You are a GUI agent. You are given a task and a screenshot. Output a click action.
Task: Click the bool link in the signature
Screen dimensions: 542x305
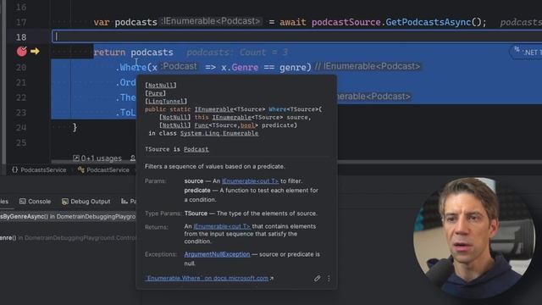[247, 125]
